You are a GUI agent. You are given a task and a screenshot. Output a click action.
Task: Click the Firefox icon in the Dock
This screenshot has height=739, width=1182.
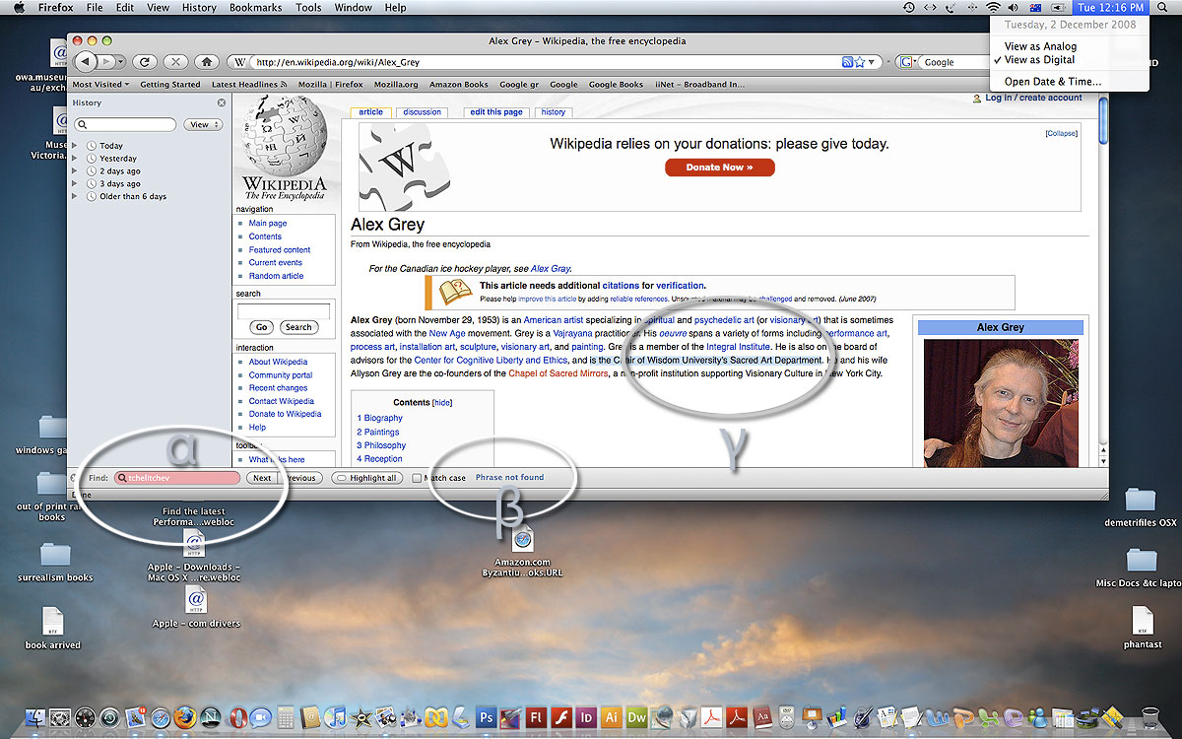click(185, 716)
